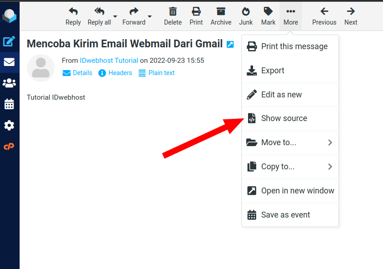Open the Mail section in sidebar
This screenshot has width=383, height=269.
9,62
